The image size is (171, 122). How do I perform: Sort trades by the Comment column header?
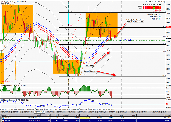[153, 115]
